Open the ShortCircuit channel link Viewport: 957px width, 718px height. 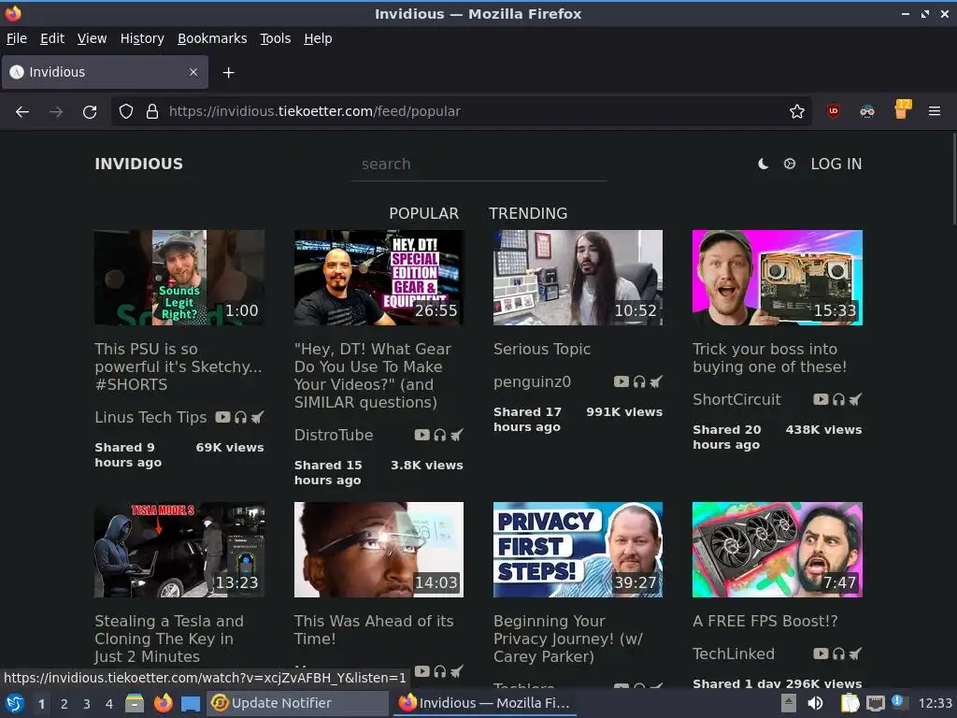736,399
